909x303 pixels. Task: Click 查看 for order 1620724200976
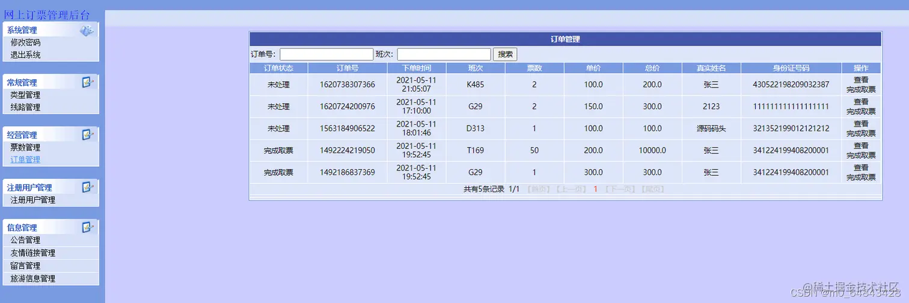point(861,102)
